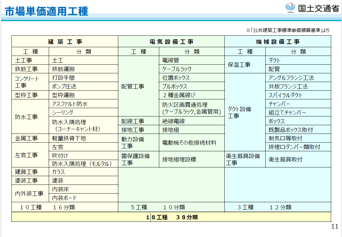The image size is (342, 237).
Task: Select the 衛生器具設備工事 cell
Action: 245,159
